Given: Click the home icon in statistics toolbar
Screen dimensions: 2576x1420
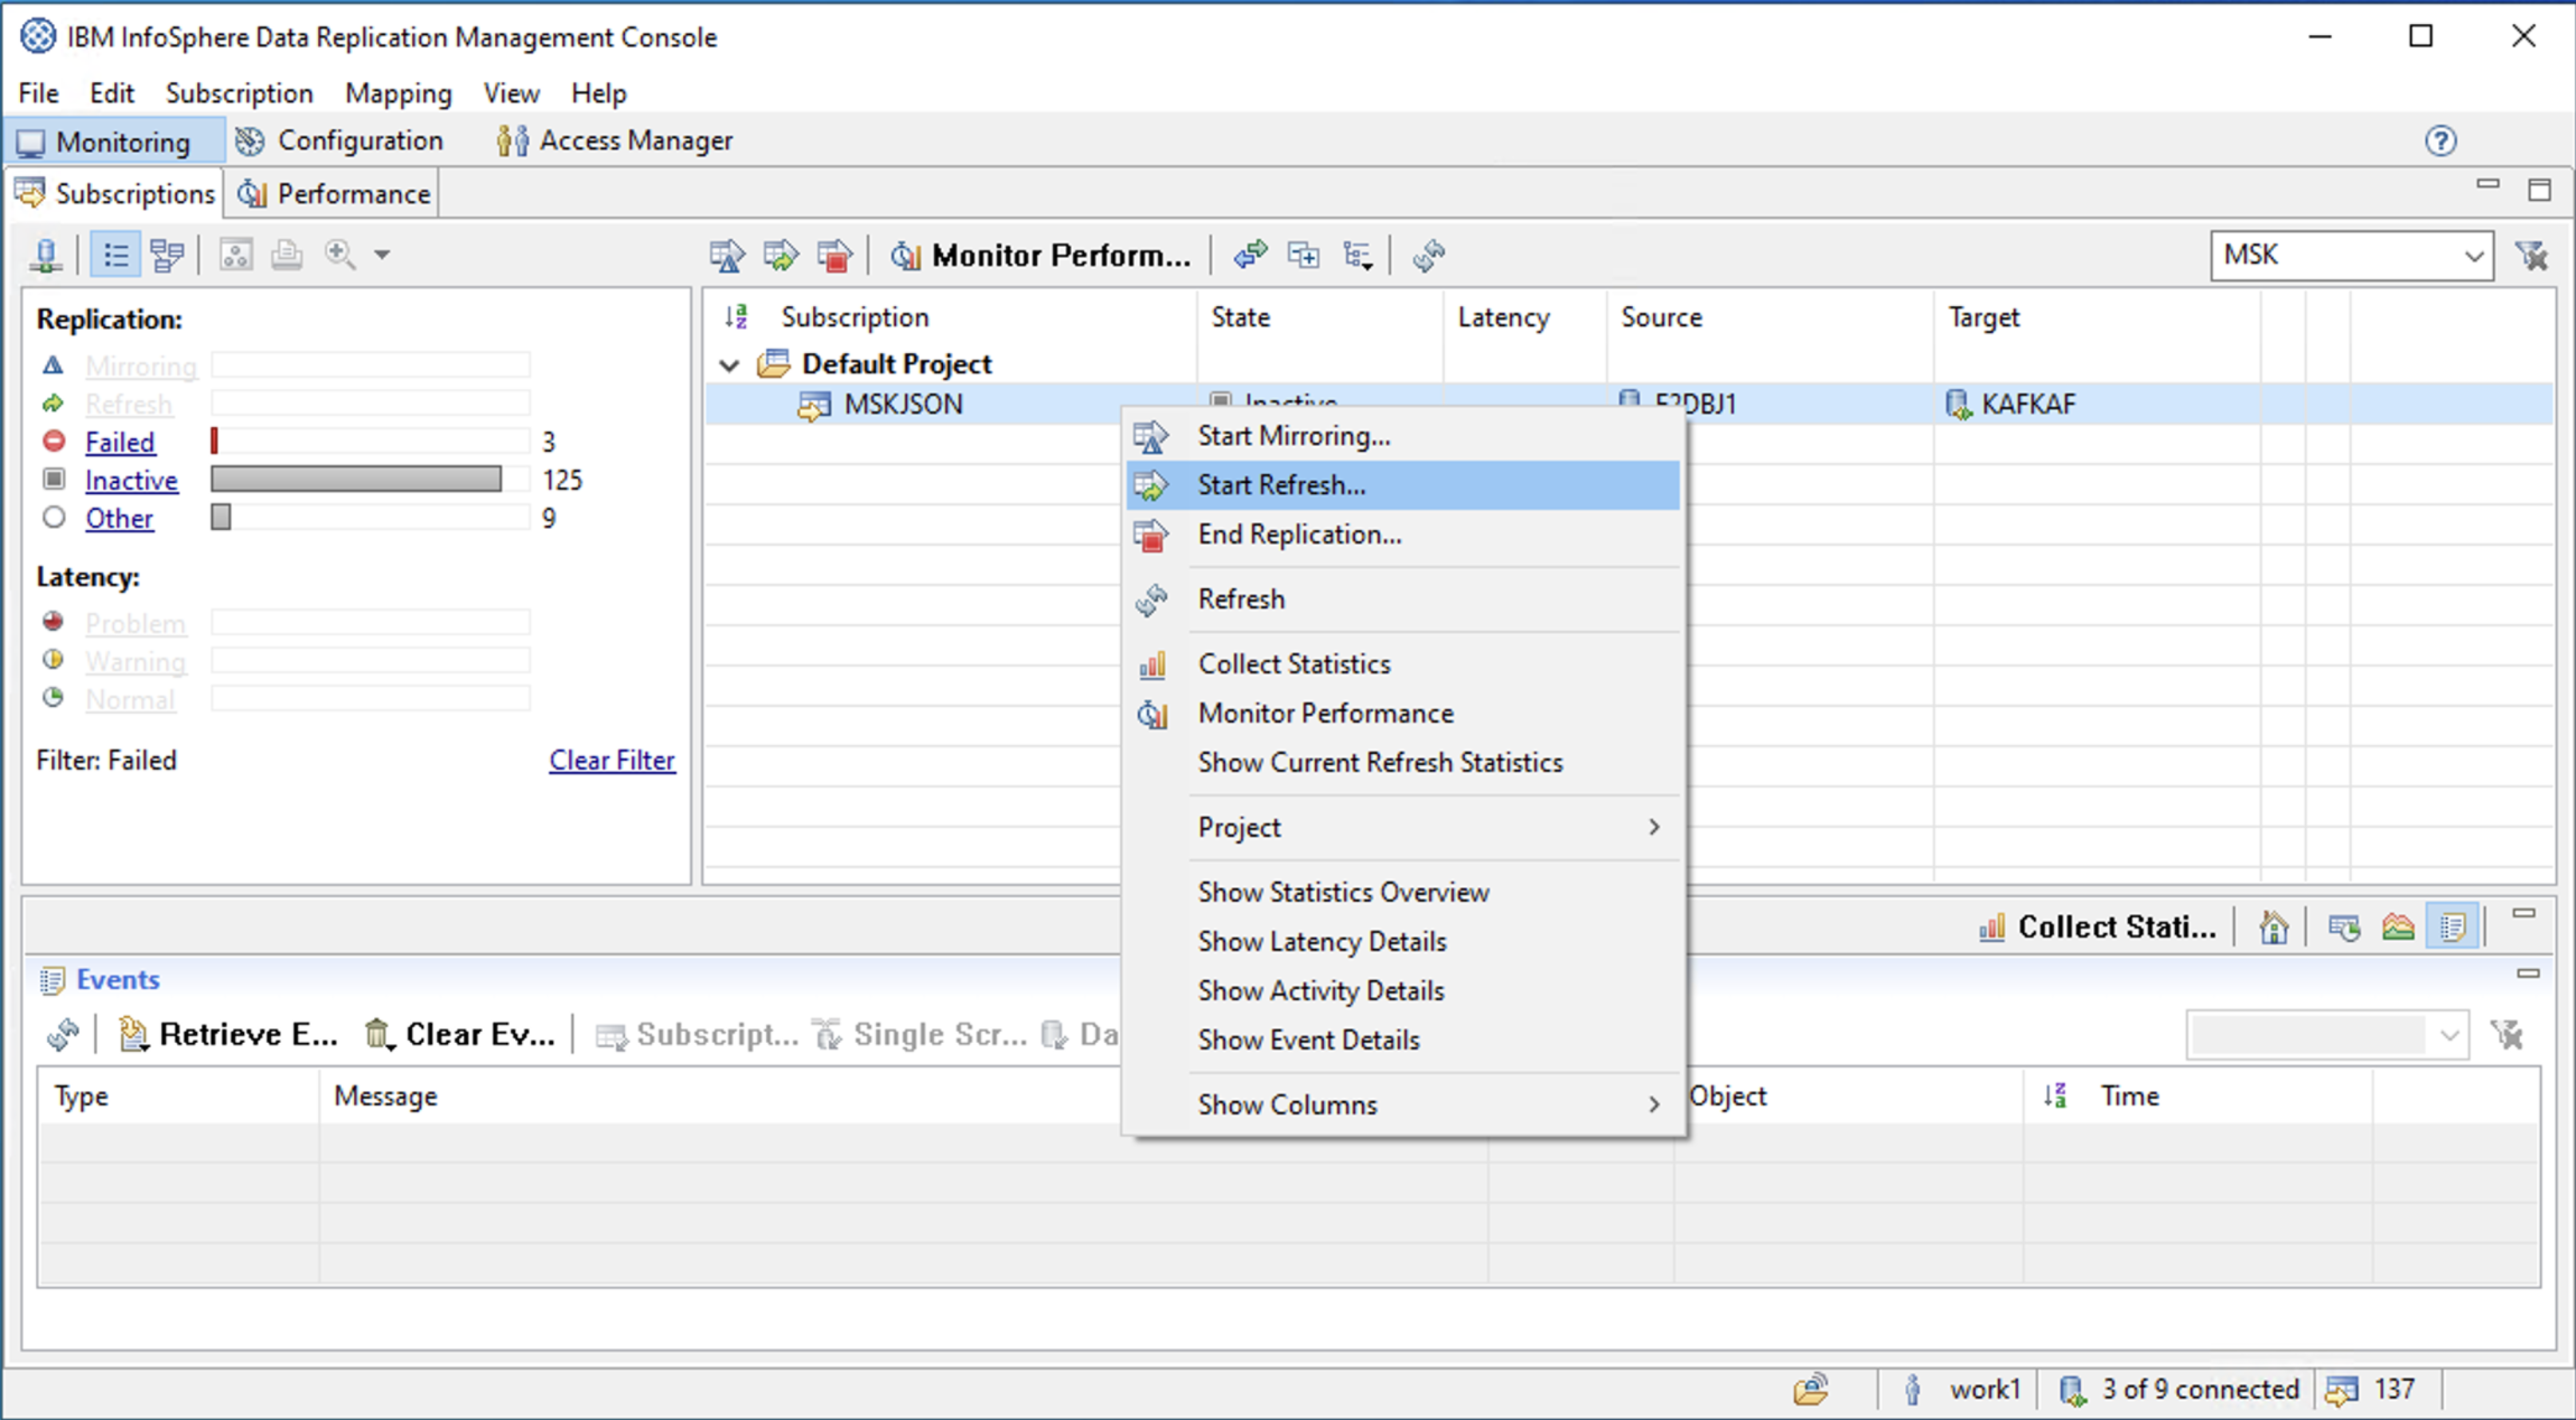Looking at the screenshot, I should point(2273,927).
